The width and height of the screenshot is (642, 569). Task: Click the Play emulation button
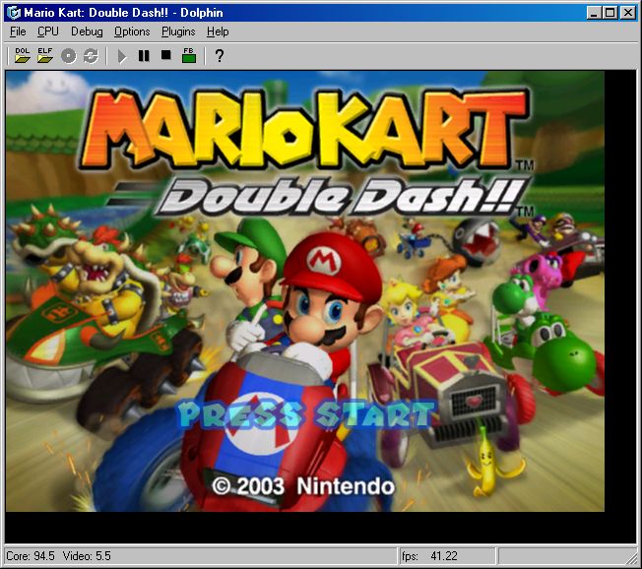pyautogui.click(x=121, y=56)
